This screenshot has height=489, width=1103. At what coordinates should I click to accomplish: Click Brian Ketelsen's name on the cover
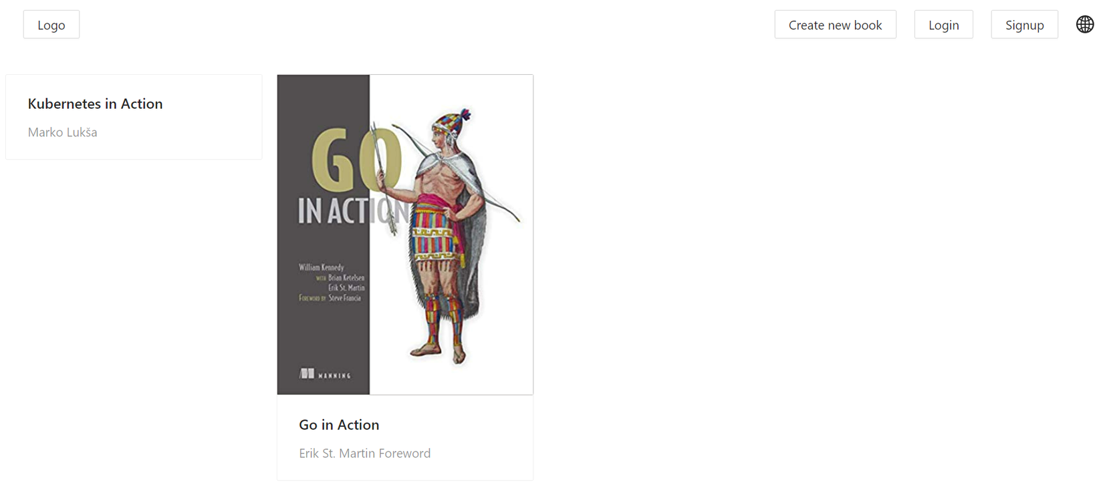[346, 278]
